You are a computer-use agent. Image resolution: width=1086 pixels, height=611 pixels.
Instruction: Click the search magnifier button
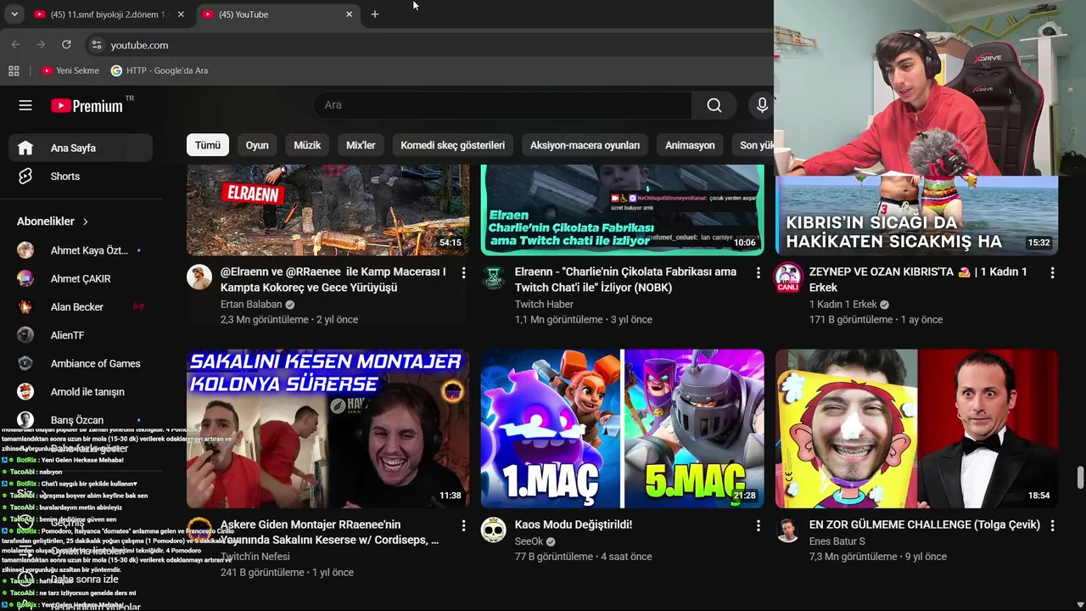point(714,105)
